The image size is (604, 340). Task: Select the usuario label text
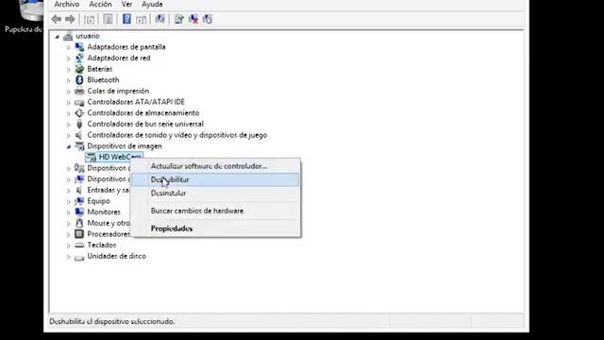pos(88,36)
